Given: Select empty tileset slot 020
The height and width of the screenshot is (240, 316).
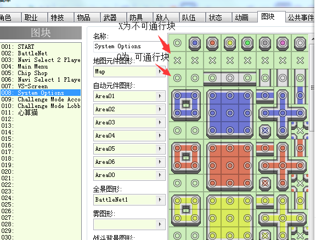Looking at the screenshot, I should pyautogui.click(x=41, y=172).
